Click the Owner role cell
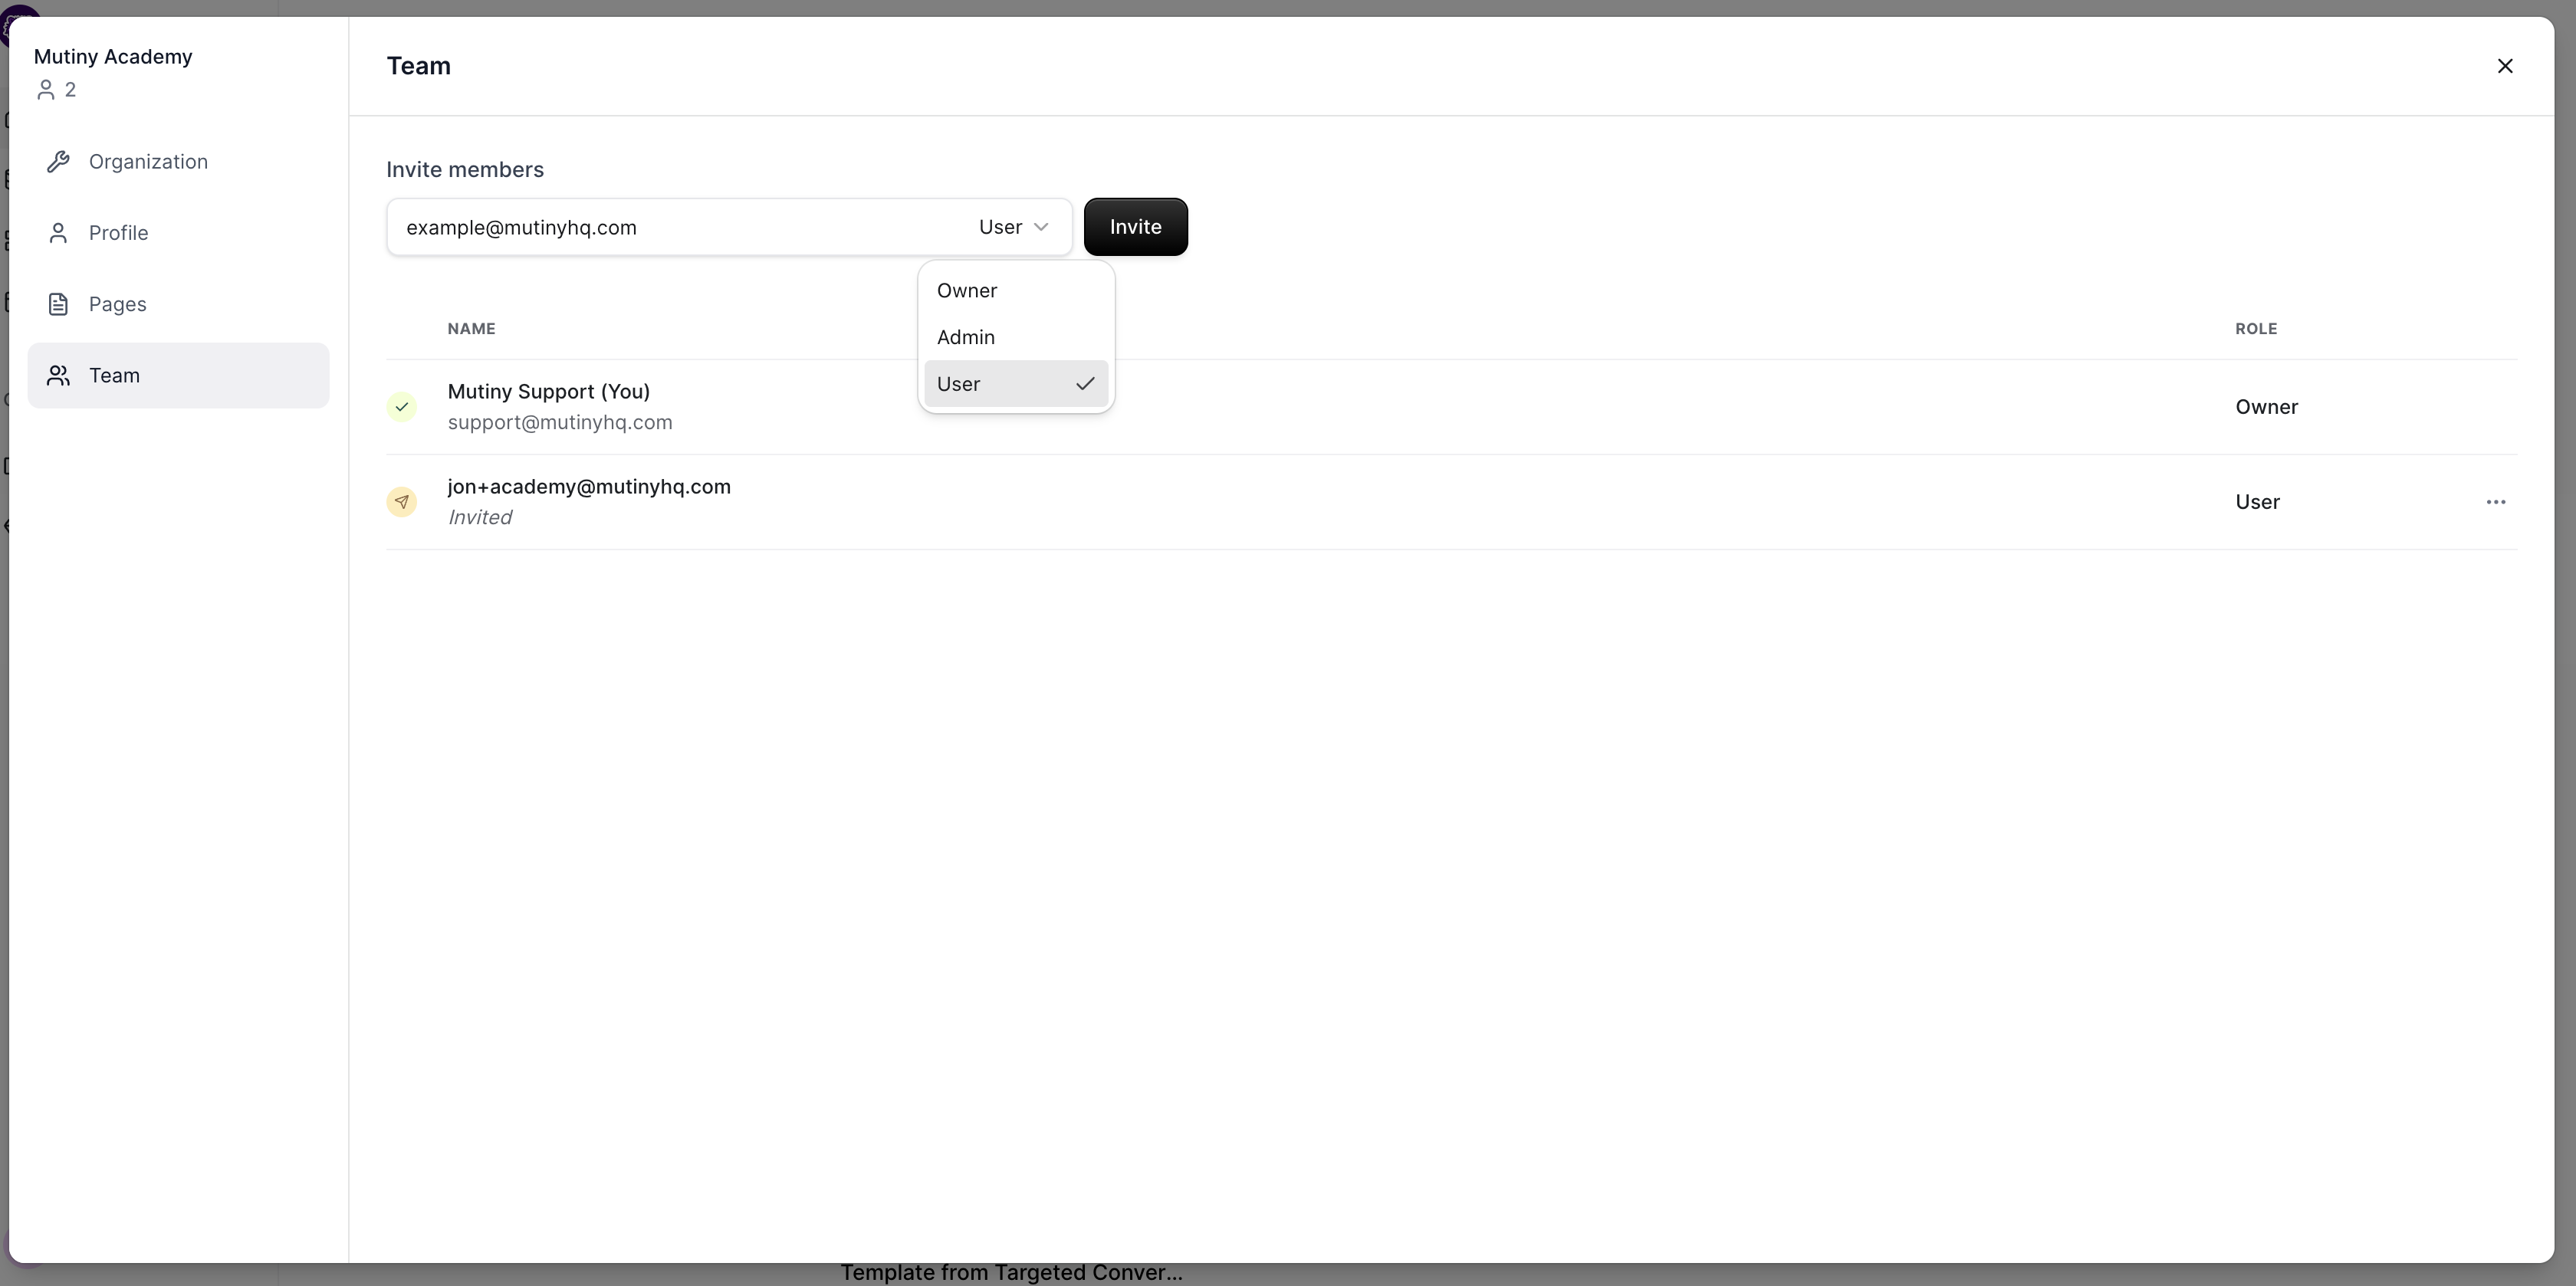The width and height of the screenshot is (2576, 1286). click(2267, 407)
